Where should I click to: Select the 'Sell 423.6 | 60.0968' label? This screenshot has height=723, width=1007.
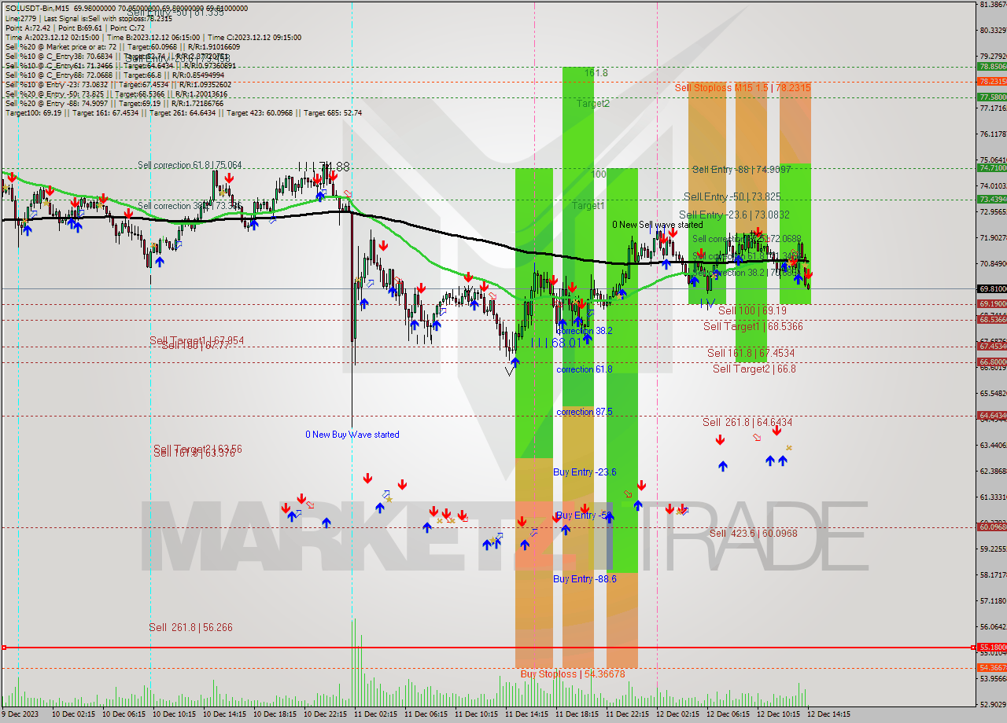(753, 534)
